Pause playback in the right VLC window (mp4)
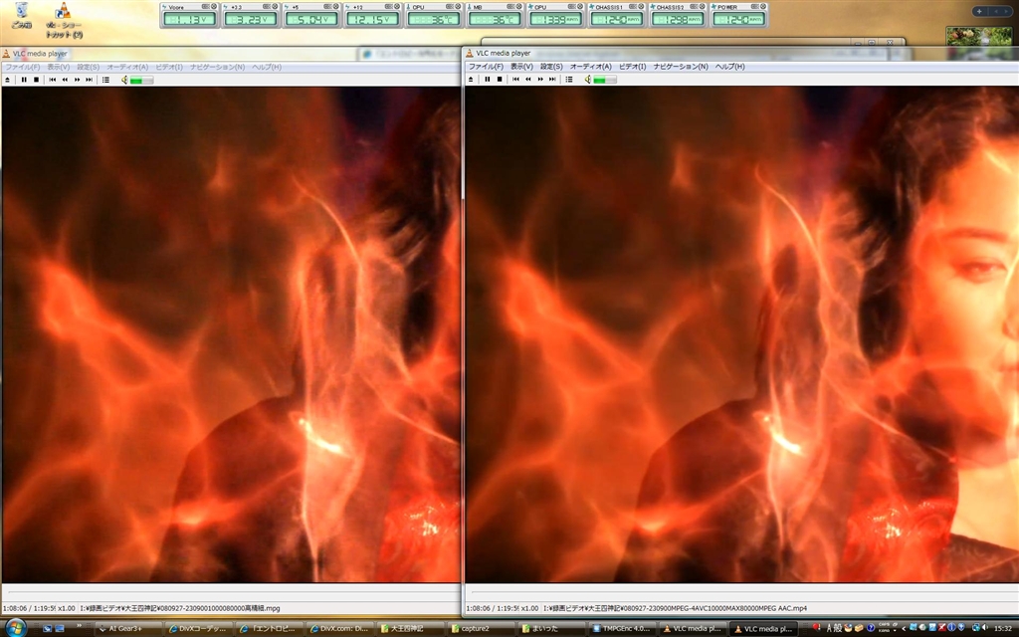This screenshot has height=637, width=1019. 488,80
